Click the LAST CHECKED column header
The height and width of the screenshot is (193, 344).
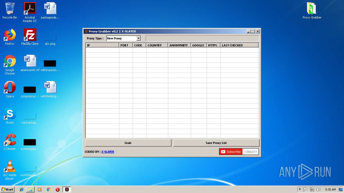pyautogui.click(x=239, y=45)
